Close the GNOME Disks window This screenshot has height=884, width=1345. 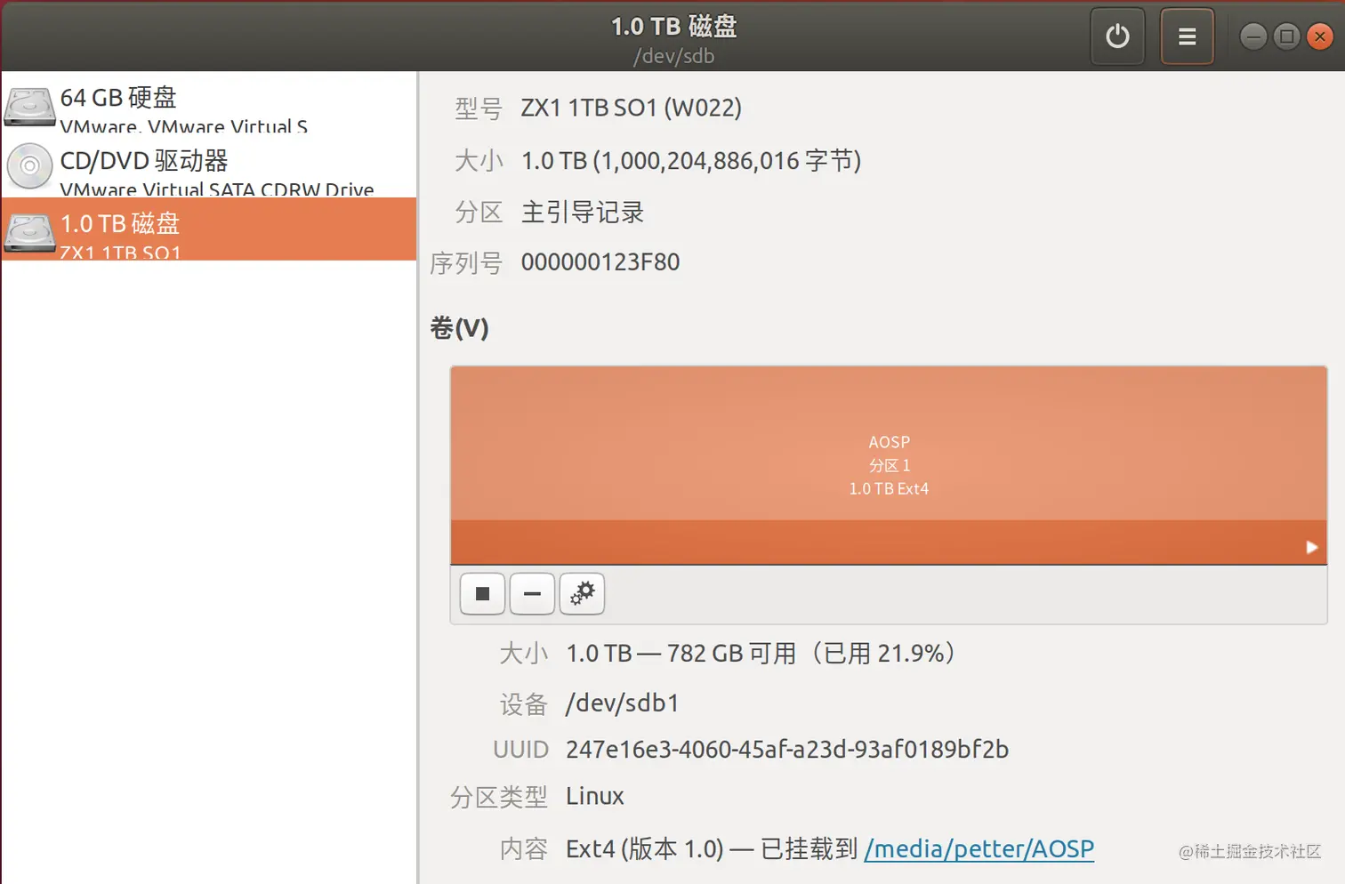[x=1319, y=36]
